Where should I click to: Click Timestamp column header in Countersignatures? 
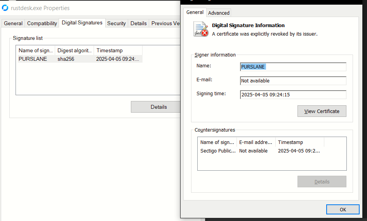(x=299, y=142)
